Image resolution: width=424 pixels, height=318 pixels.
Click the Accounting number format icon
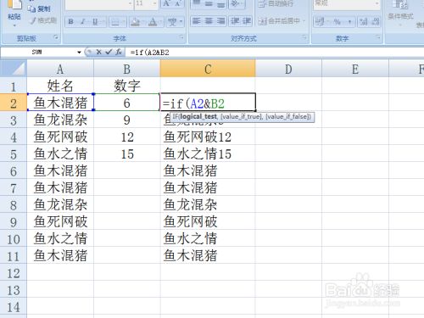[320, 21]
